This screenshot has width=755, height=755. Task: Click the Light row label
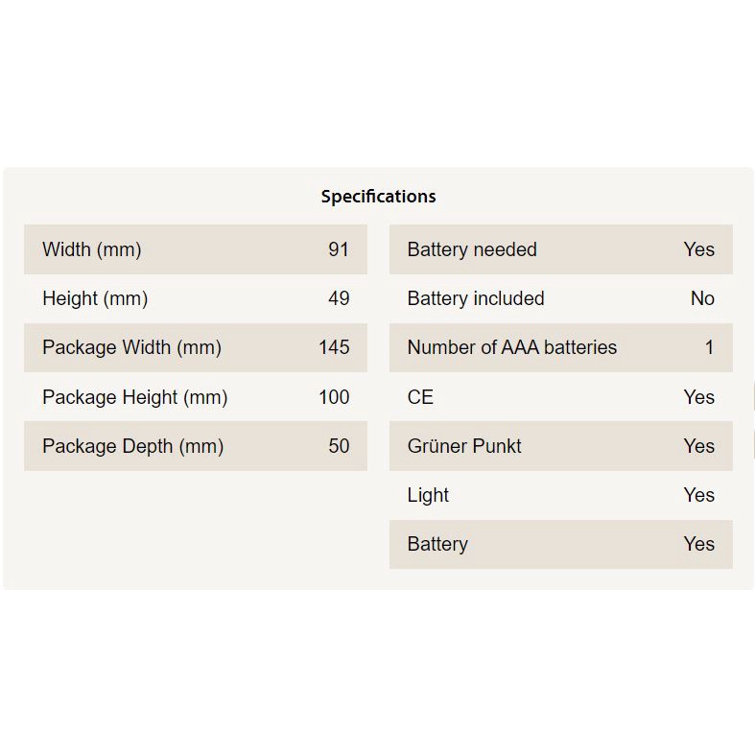(x=428, y=495)
